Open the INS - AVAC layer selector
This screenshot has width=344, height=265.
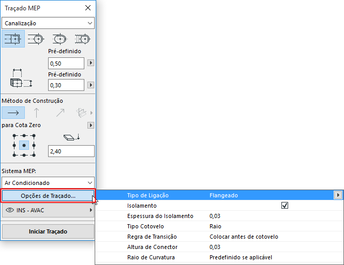(x=48, y=210)
